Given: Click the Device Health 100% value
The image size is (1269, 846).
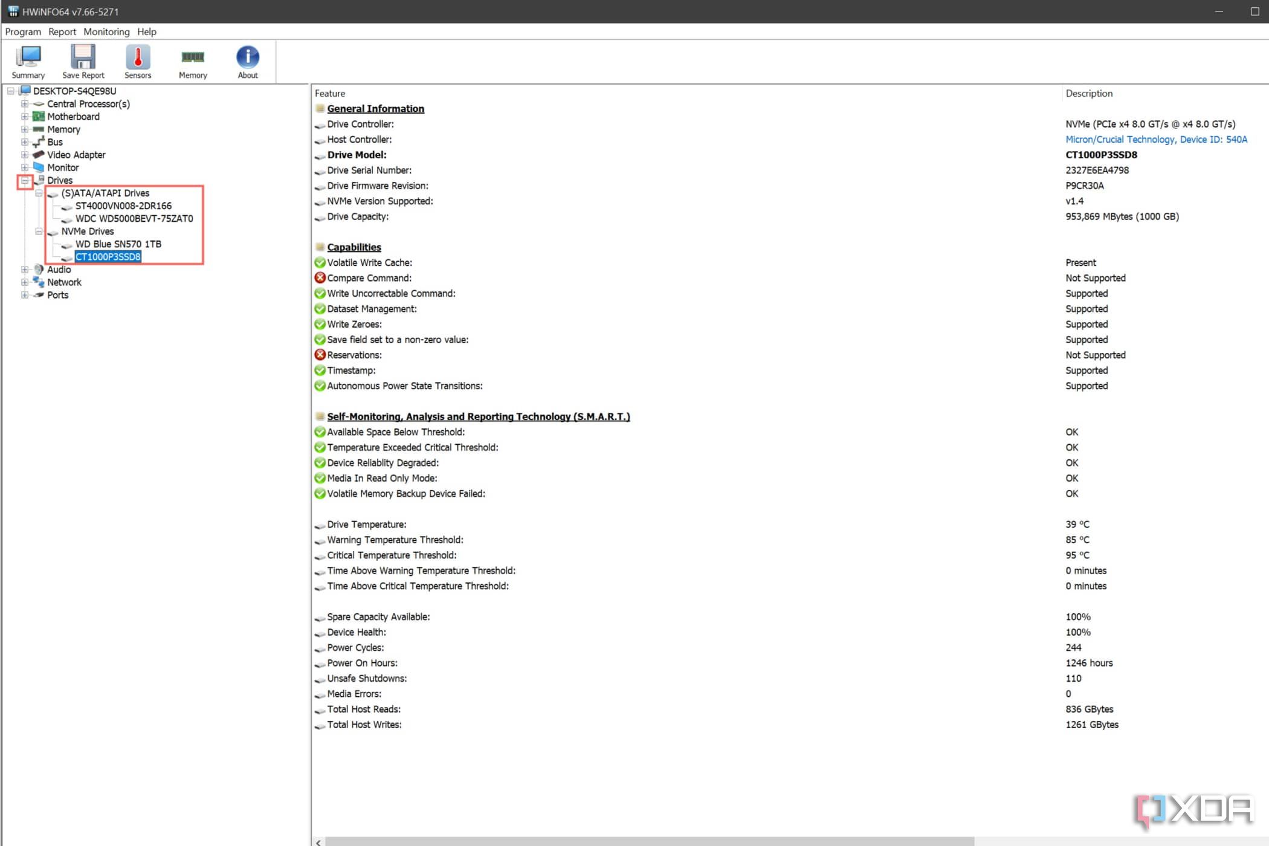Looking at the screenshot, I should [1078, 632].
